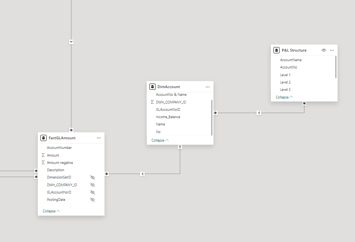The image size is (355, 242).
Task: Click upper many-side marker left of FactGLAmount
Action: point(36,171)
